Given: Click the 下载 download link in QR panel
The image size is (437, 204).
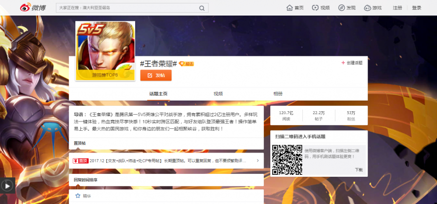Looking at the screenshot, I should [358, 170].
